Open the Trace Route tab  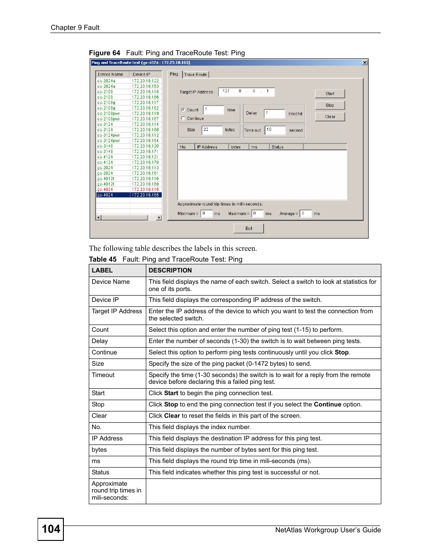(x=196, y=75)
